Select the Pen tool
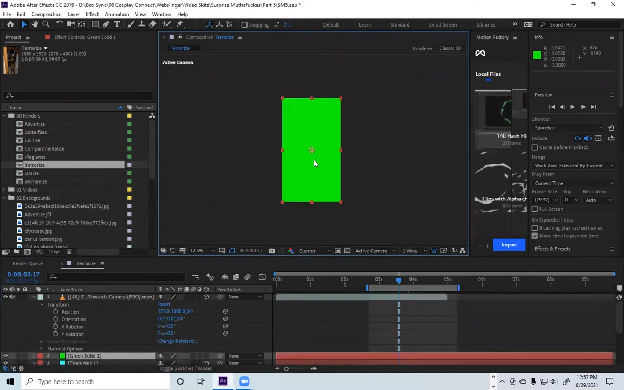 (106, 24)
